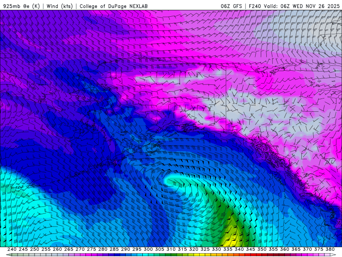Select the 250 scale label

point(35,249)
